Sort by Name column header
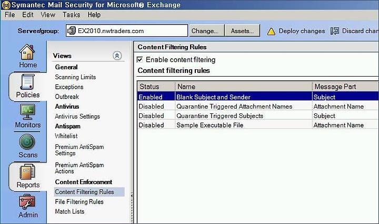The image size is (379, 224). tap(244, 87)
